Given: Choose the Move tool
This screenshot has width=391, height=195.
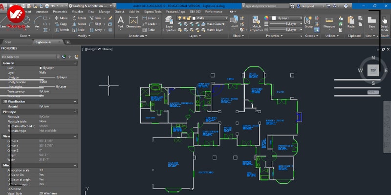Looking at the screenshot, I should click(61, 18).
